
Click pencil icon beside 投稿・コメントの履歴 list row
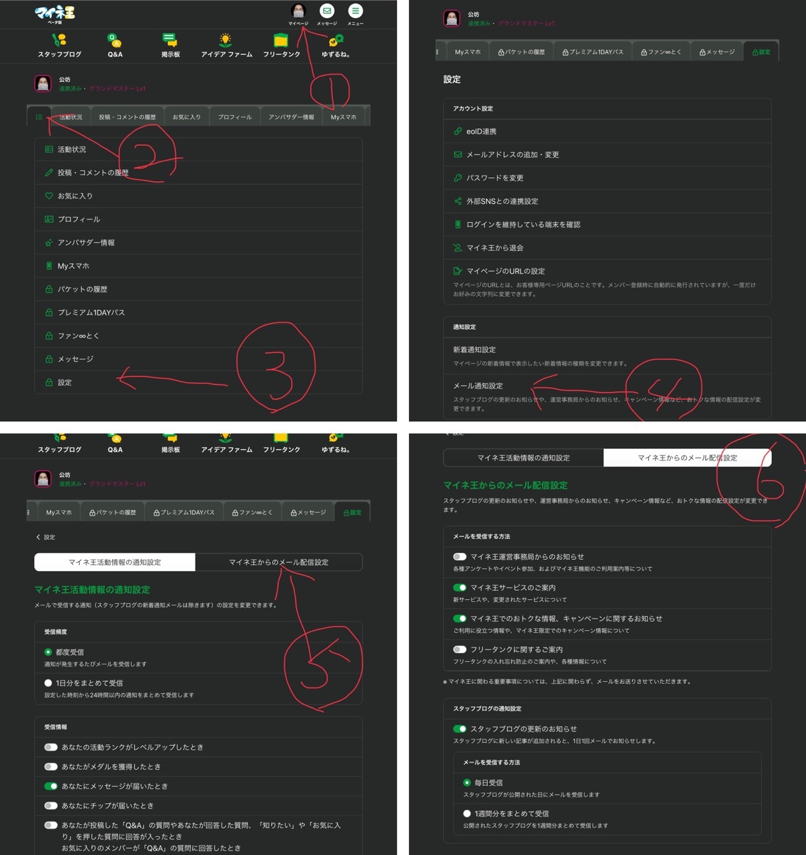(48, 172)
